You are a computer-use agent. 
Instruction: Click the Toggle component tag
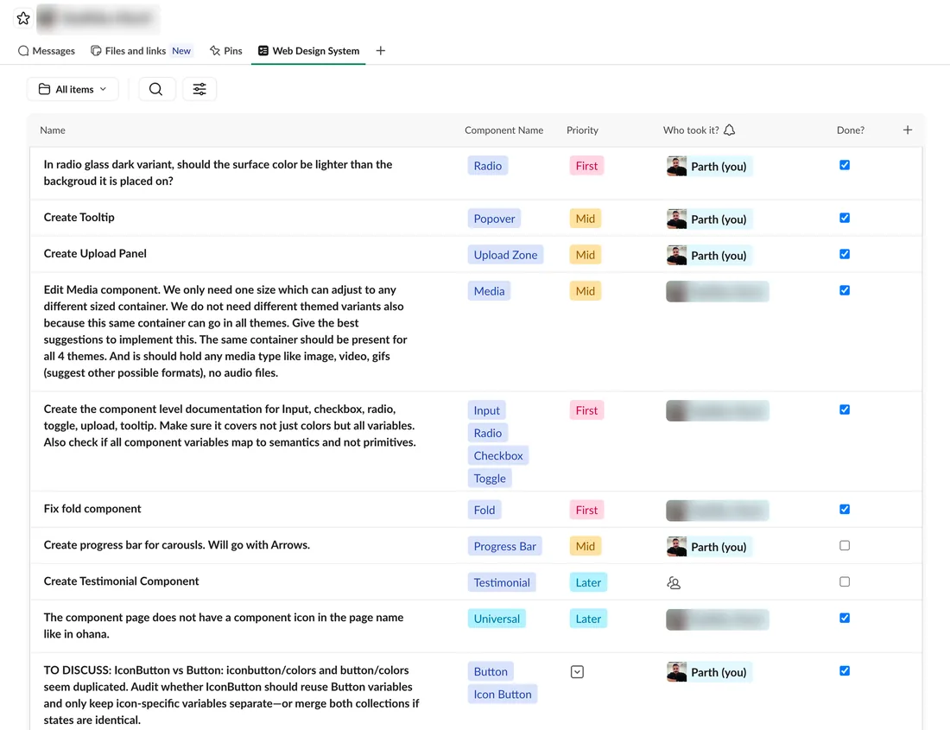tap(490, 479)
